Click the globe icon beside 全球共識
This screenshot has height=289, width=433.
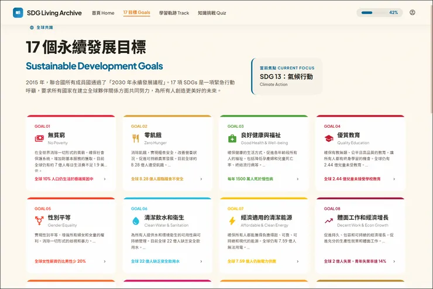click(32, 28)
